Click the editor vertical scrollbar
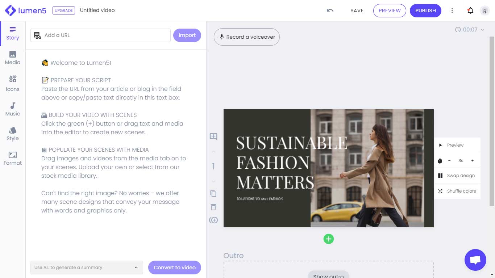Image resolution: width=495 pixels, height=278 pixels. [492, 121]
